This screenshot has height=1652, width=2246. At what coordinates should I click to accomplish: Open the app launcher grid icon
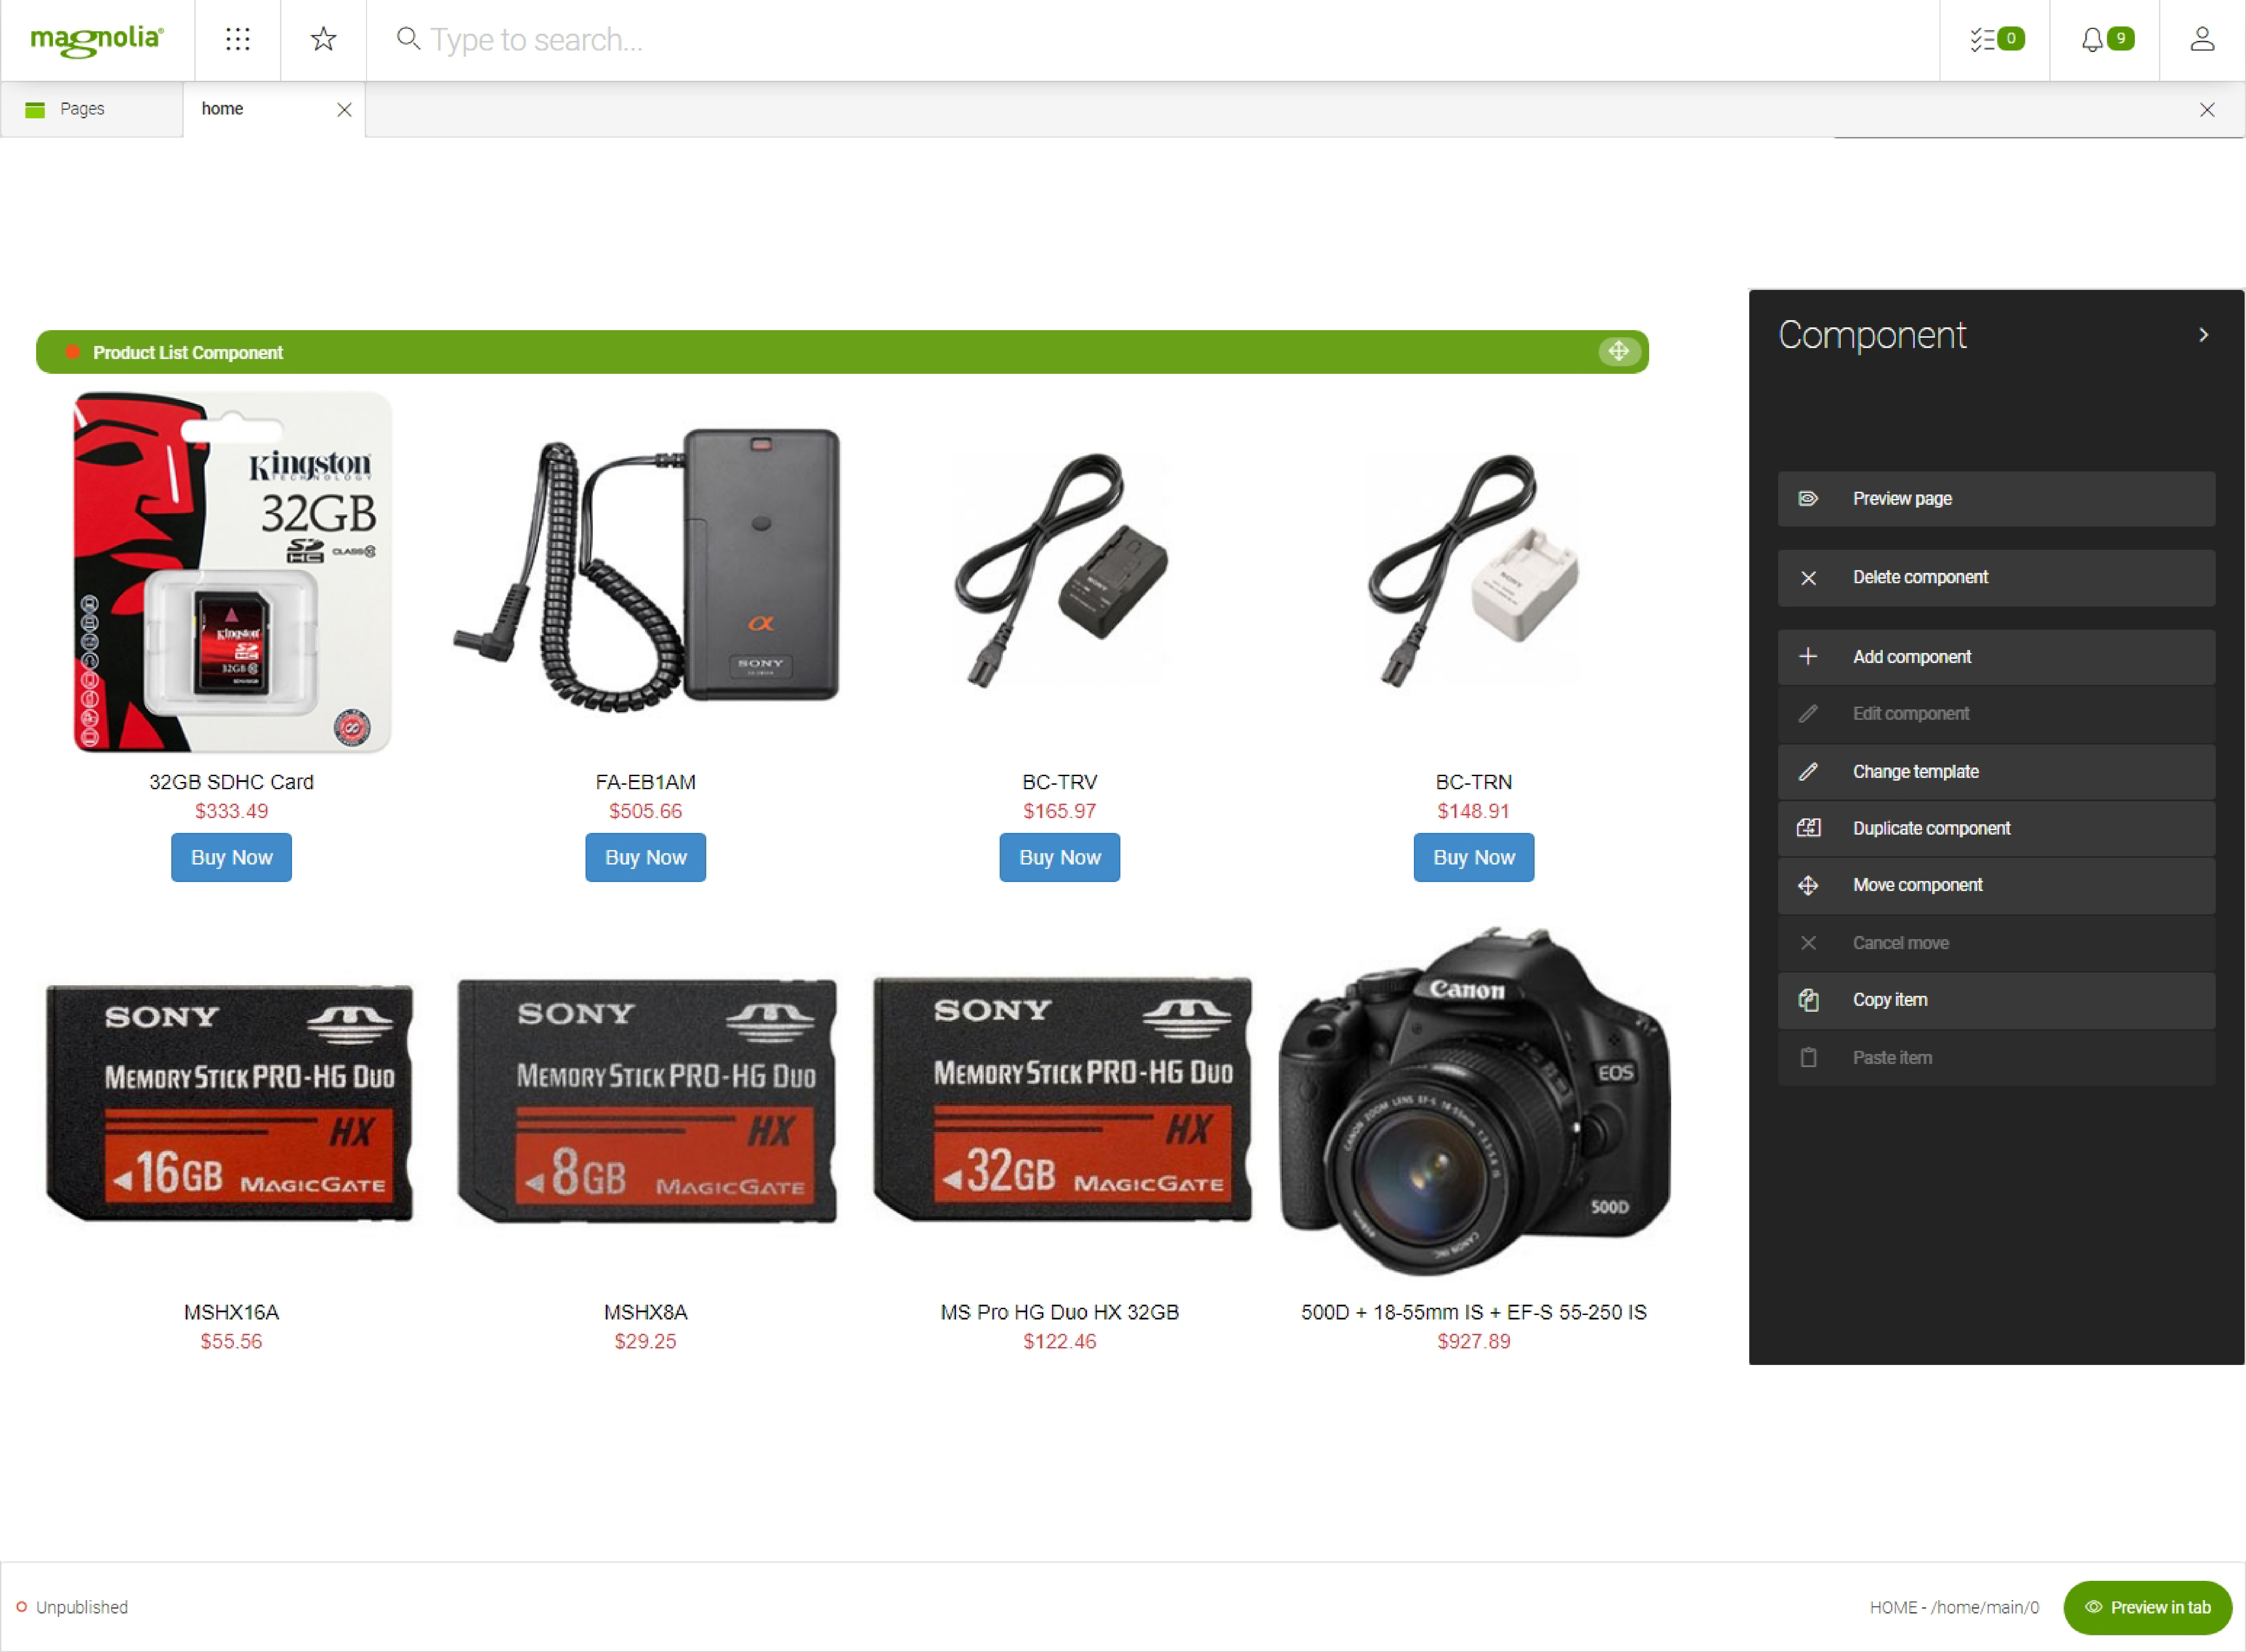point(237,39)
